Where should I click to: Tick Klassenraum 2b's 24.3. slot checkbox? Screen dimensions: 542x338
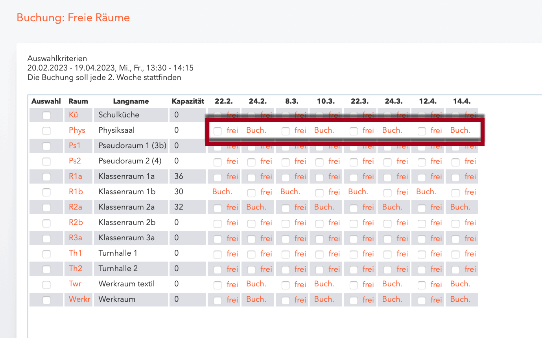tap(387, 223)
